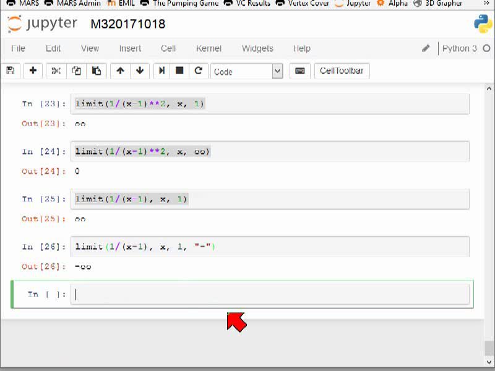The image size is (495, 371).
Task: Open the Vertex Cover bookmark
Action: pos(303,3)
